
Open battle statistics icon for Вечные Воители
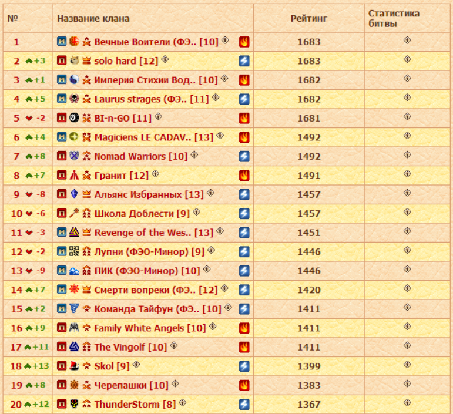click(x=407, y=41)
